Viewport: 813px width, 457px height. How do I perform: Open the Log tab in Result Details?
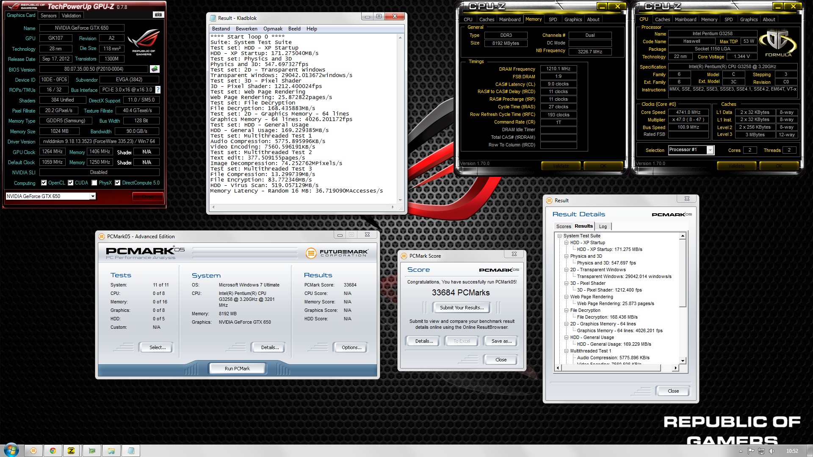603,226
